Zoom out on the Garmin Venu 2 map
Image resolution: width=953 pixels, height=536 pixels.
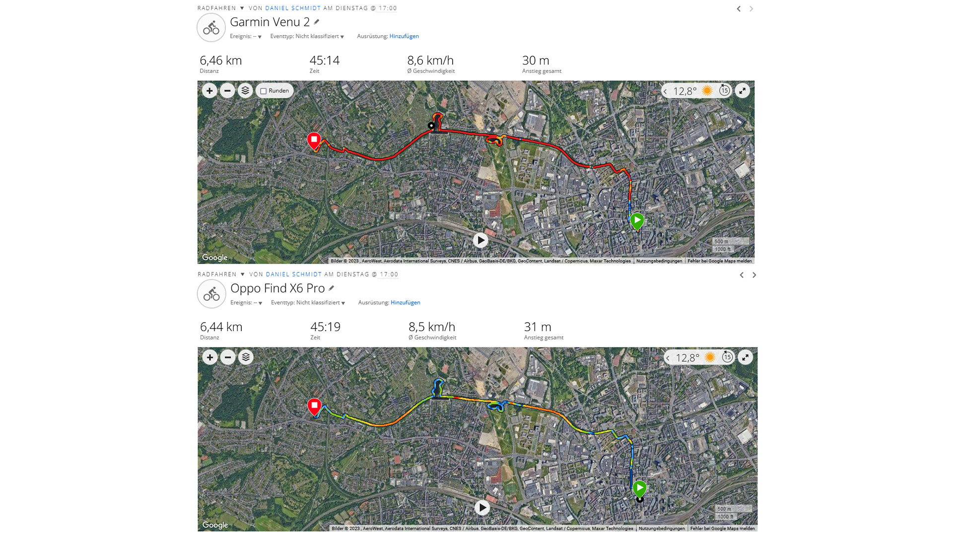(227, 91)
